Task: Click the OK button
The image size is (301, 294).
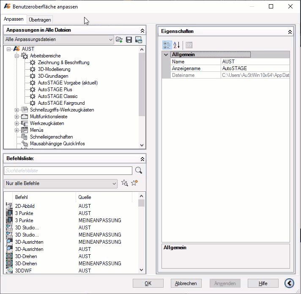Action: coord(148,283)
